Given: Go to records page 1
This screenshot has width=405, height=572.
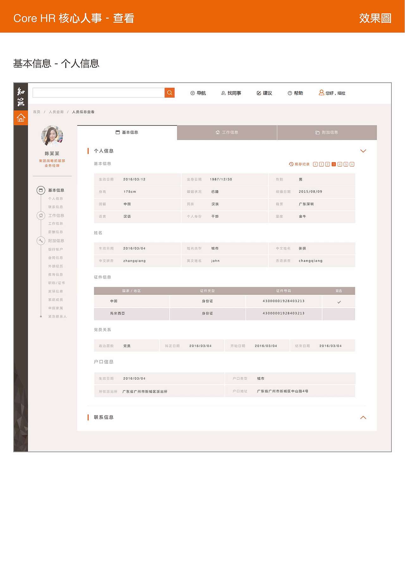Looking at the screenshot, I should click(x=321, y=164).
